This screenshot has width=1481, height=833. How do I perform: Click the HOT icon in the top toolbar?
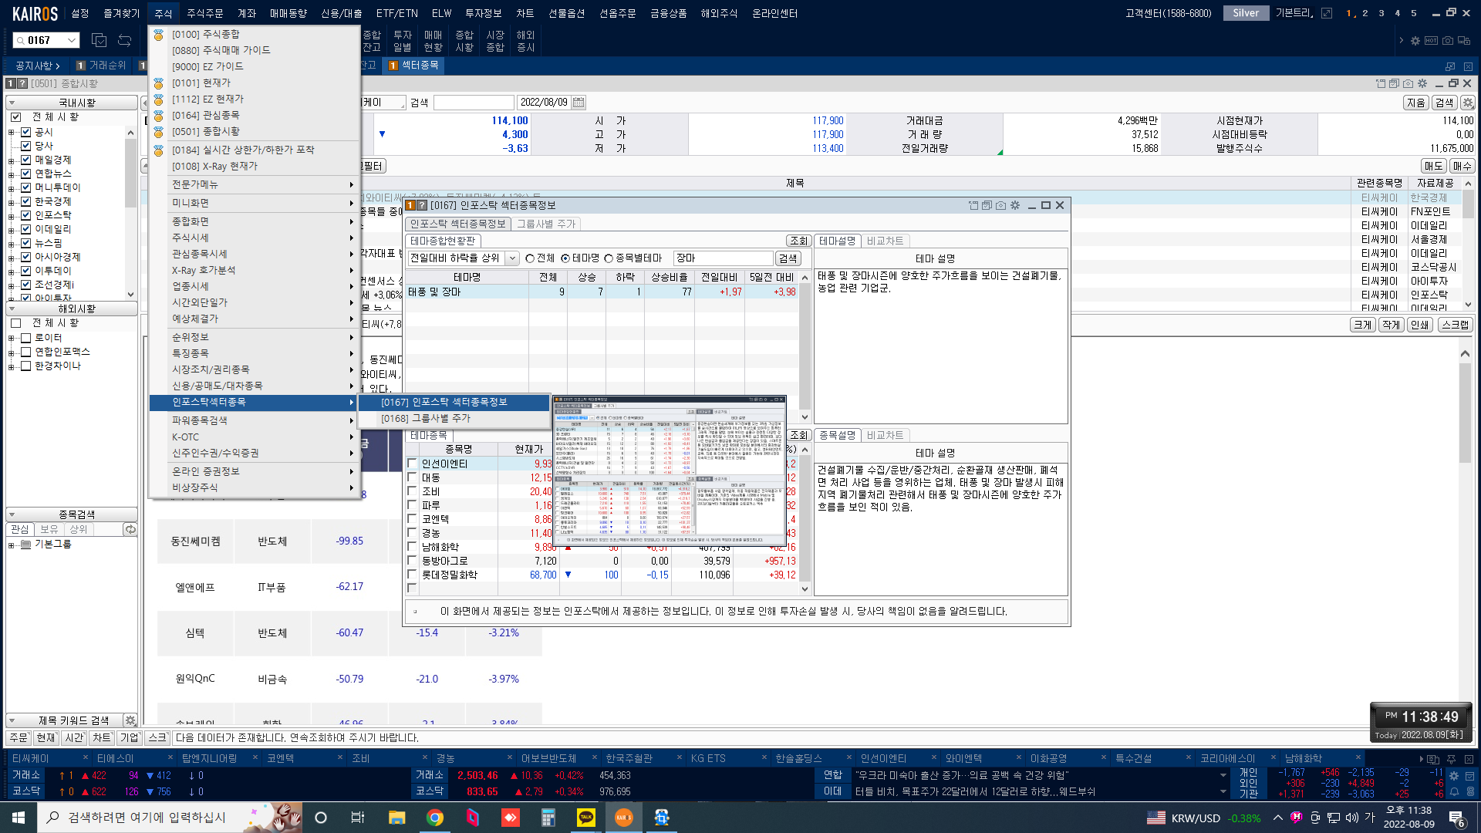pos(1431,41)
